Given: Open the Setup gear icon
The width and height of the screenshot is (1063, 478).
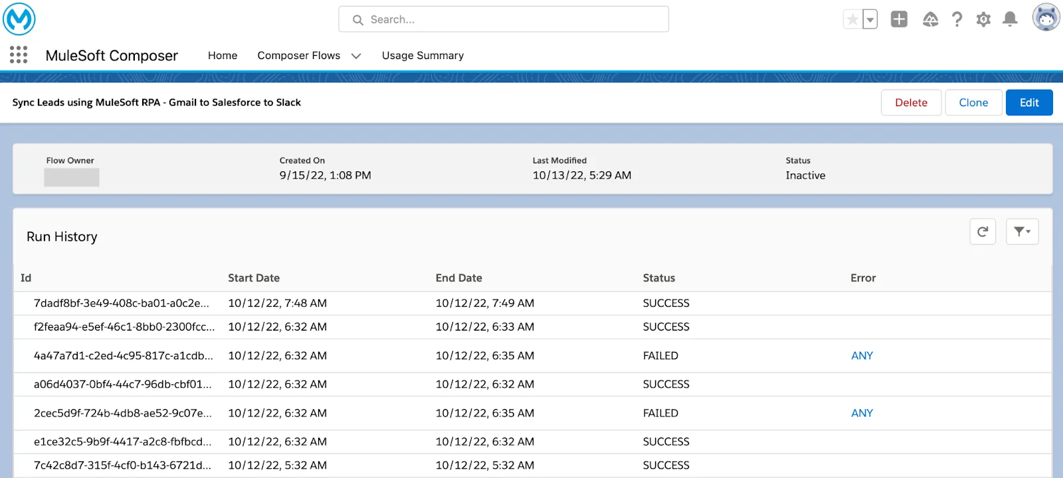Looking at the screenshot, I should tap(983, 19).
